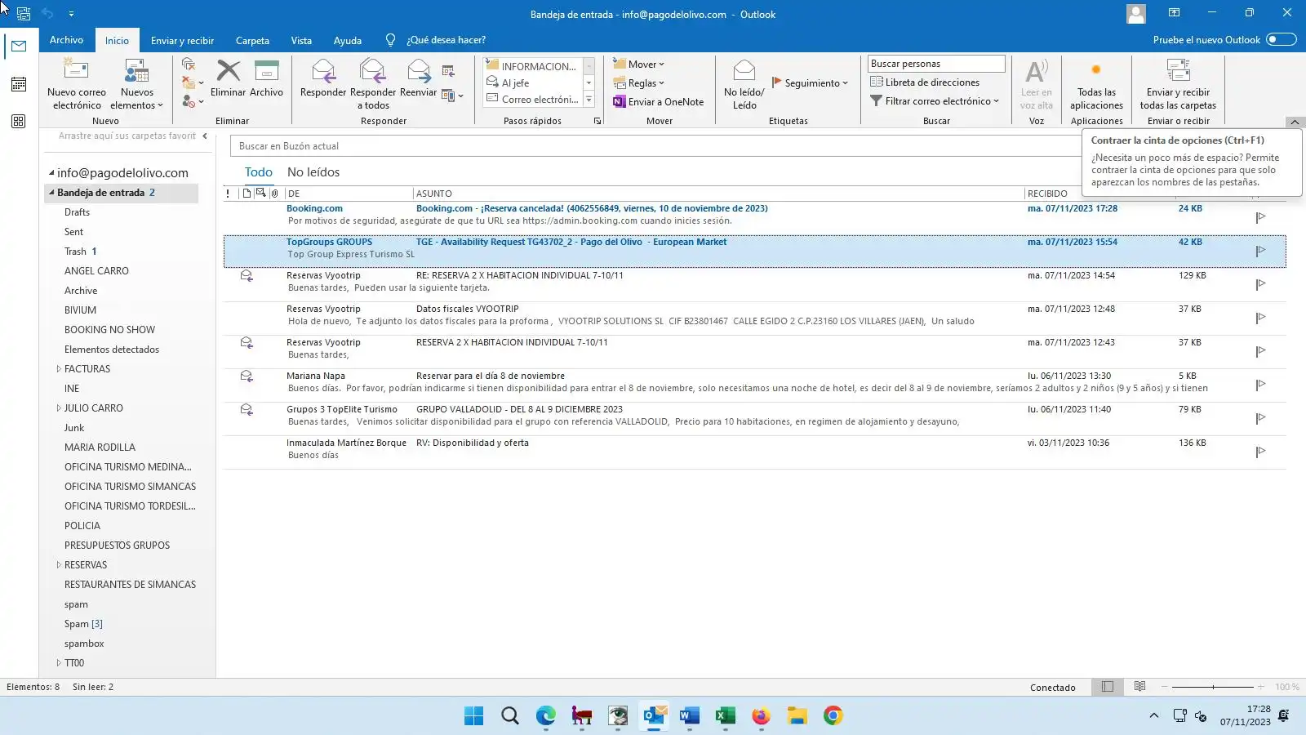Open Filtrar correo electrónico menu
The image size is (1306, 735).
[x=935, y=100]
